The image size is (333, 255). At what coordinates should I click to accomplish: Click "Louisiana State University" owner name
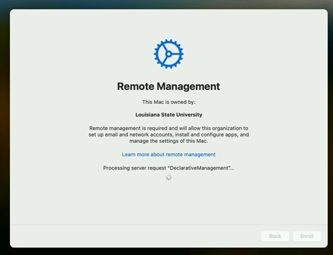[x=169, y=115]
